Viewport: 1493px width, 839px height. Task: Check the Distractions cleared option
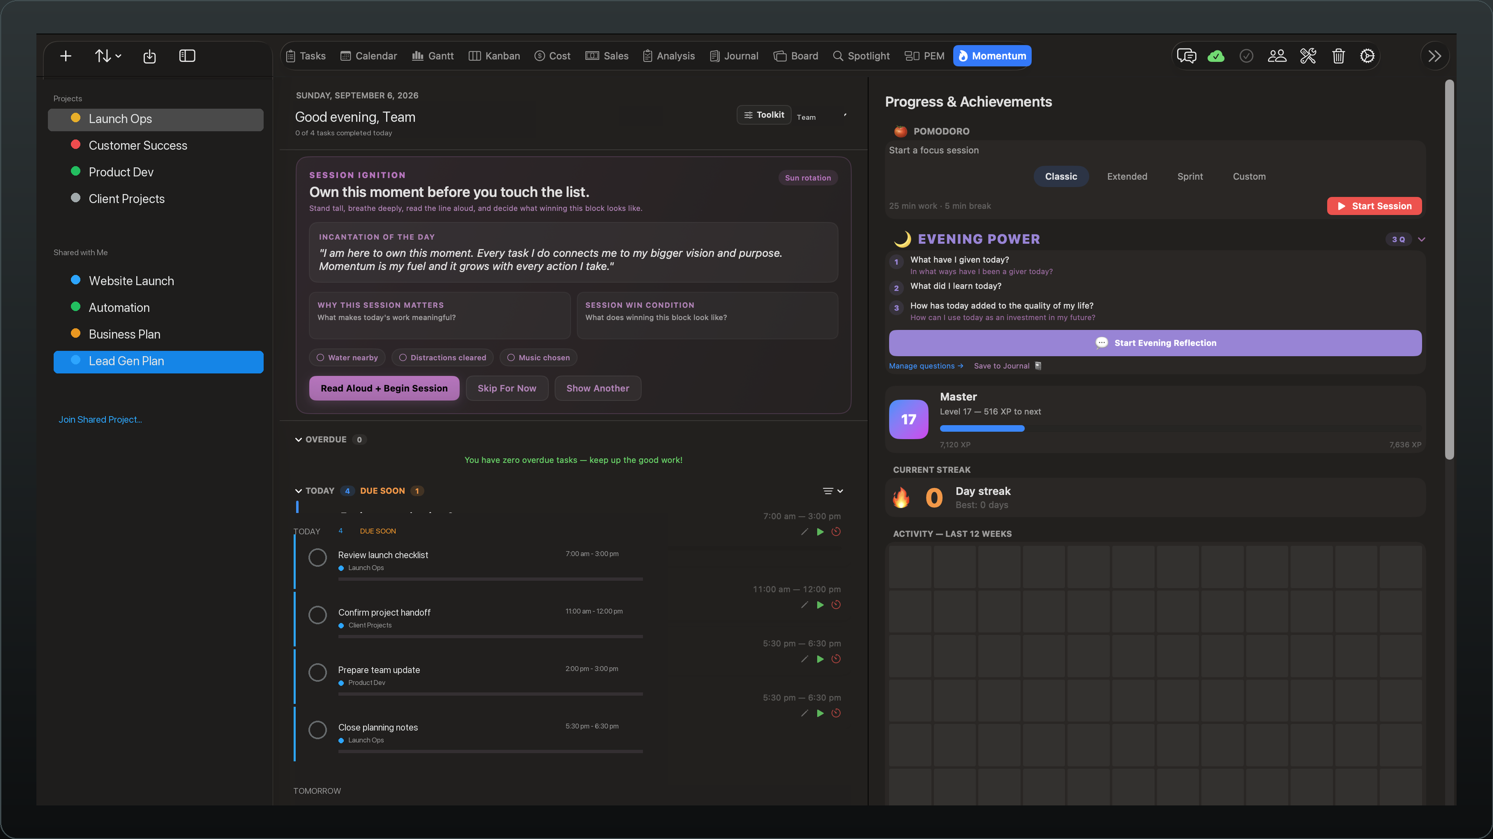point(443,358)
